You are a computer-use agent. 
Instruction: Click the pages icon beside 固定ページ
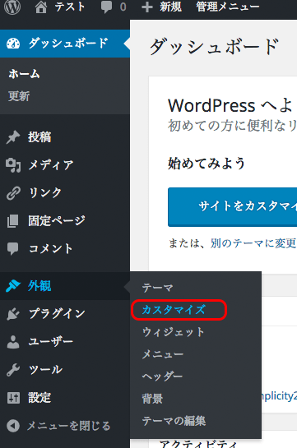12,221
